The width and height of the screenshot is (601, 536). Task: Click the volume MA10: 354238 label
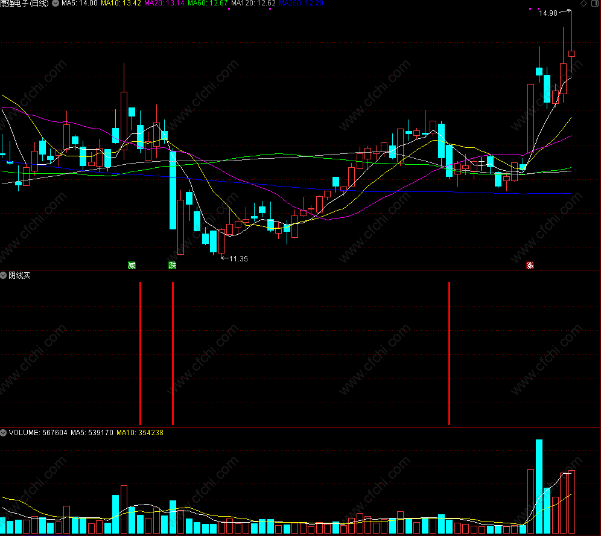click(x=140, y=433)
